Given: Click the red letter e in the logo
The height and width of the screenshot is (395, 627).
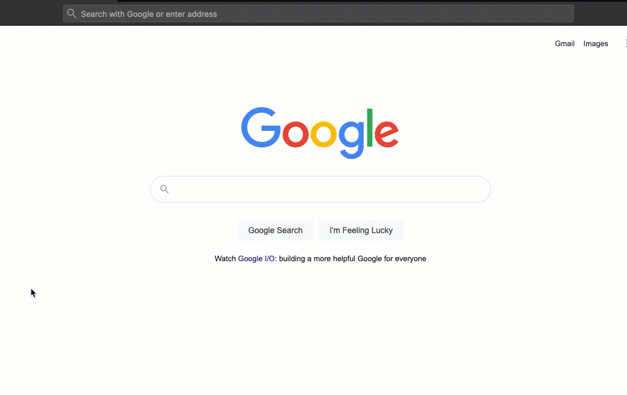Looking at the screenshot, I should pos(386,134).
